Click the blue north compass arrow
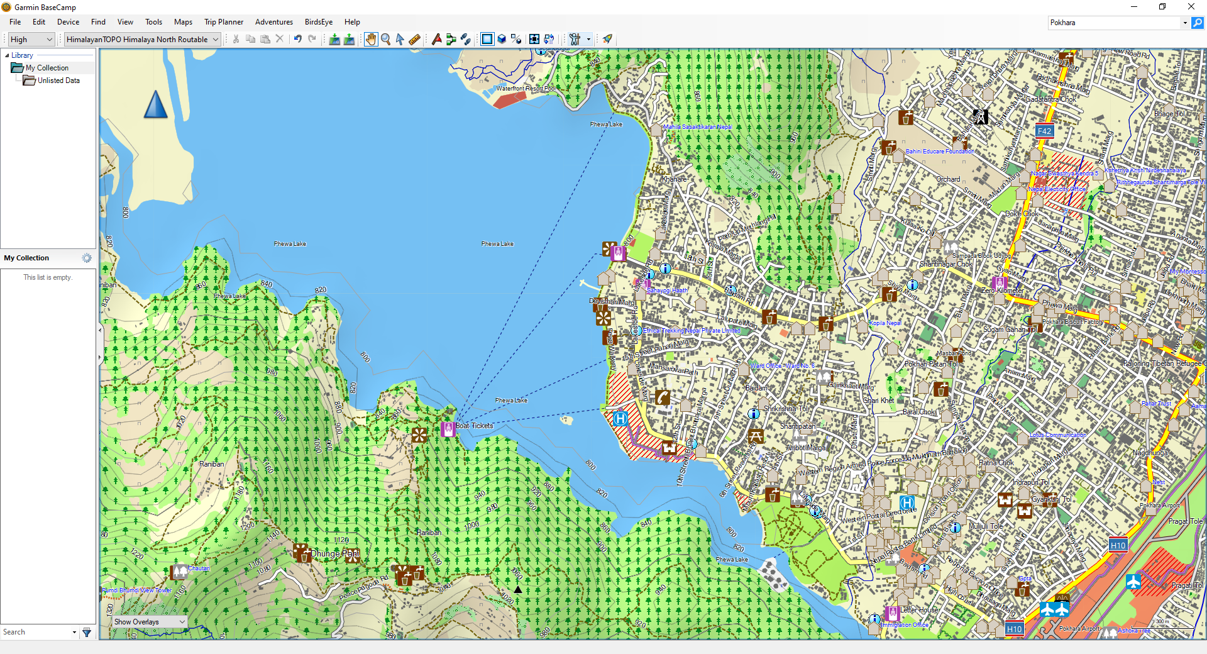This screenshot has width=1207, height=654. (x=155, y=104)
